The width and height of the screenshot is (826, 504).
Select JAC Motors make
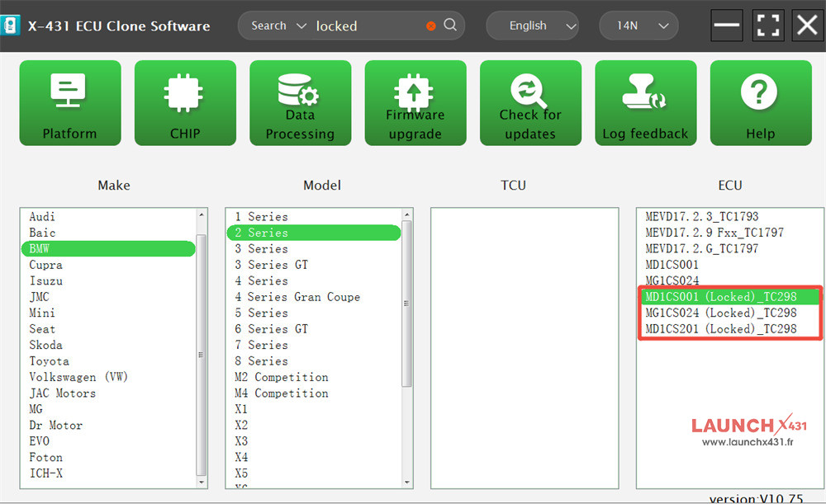pos(108,393)
